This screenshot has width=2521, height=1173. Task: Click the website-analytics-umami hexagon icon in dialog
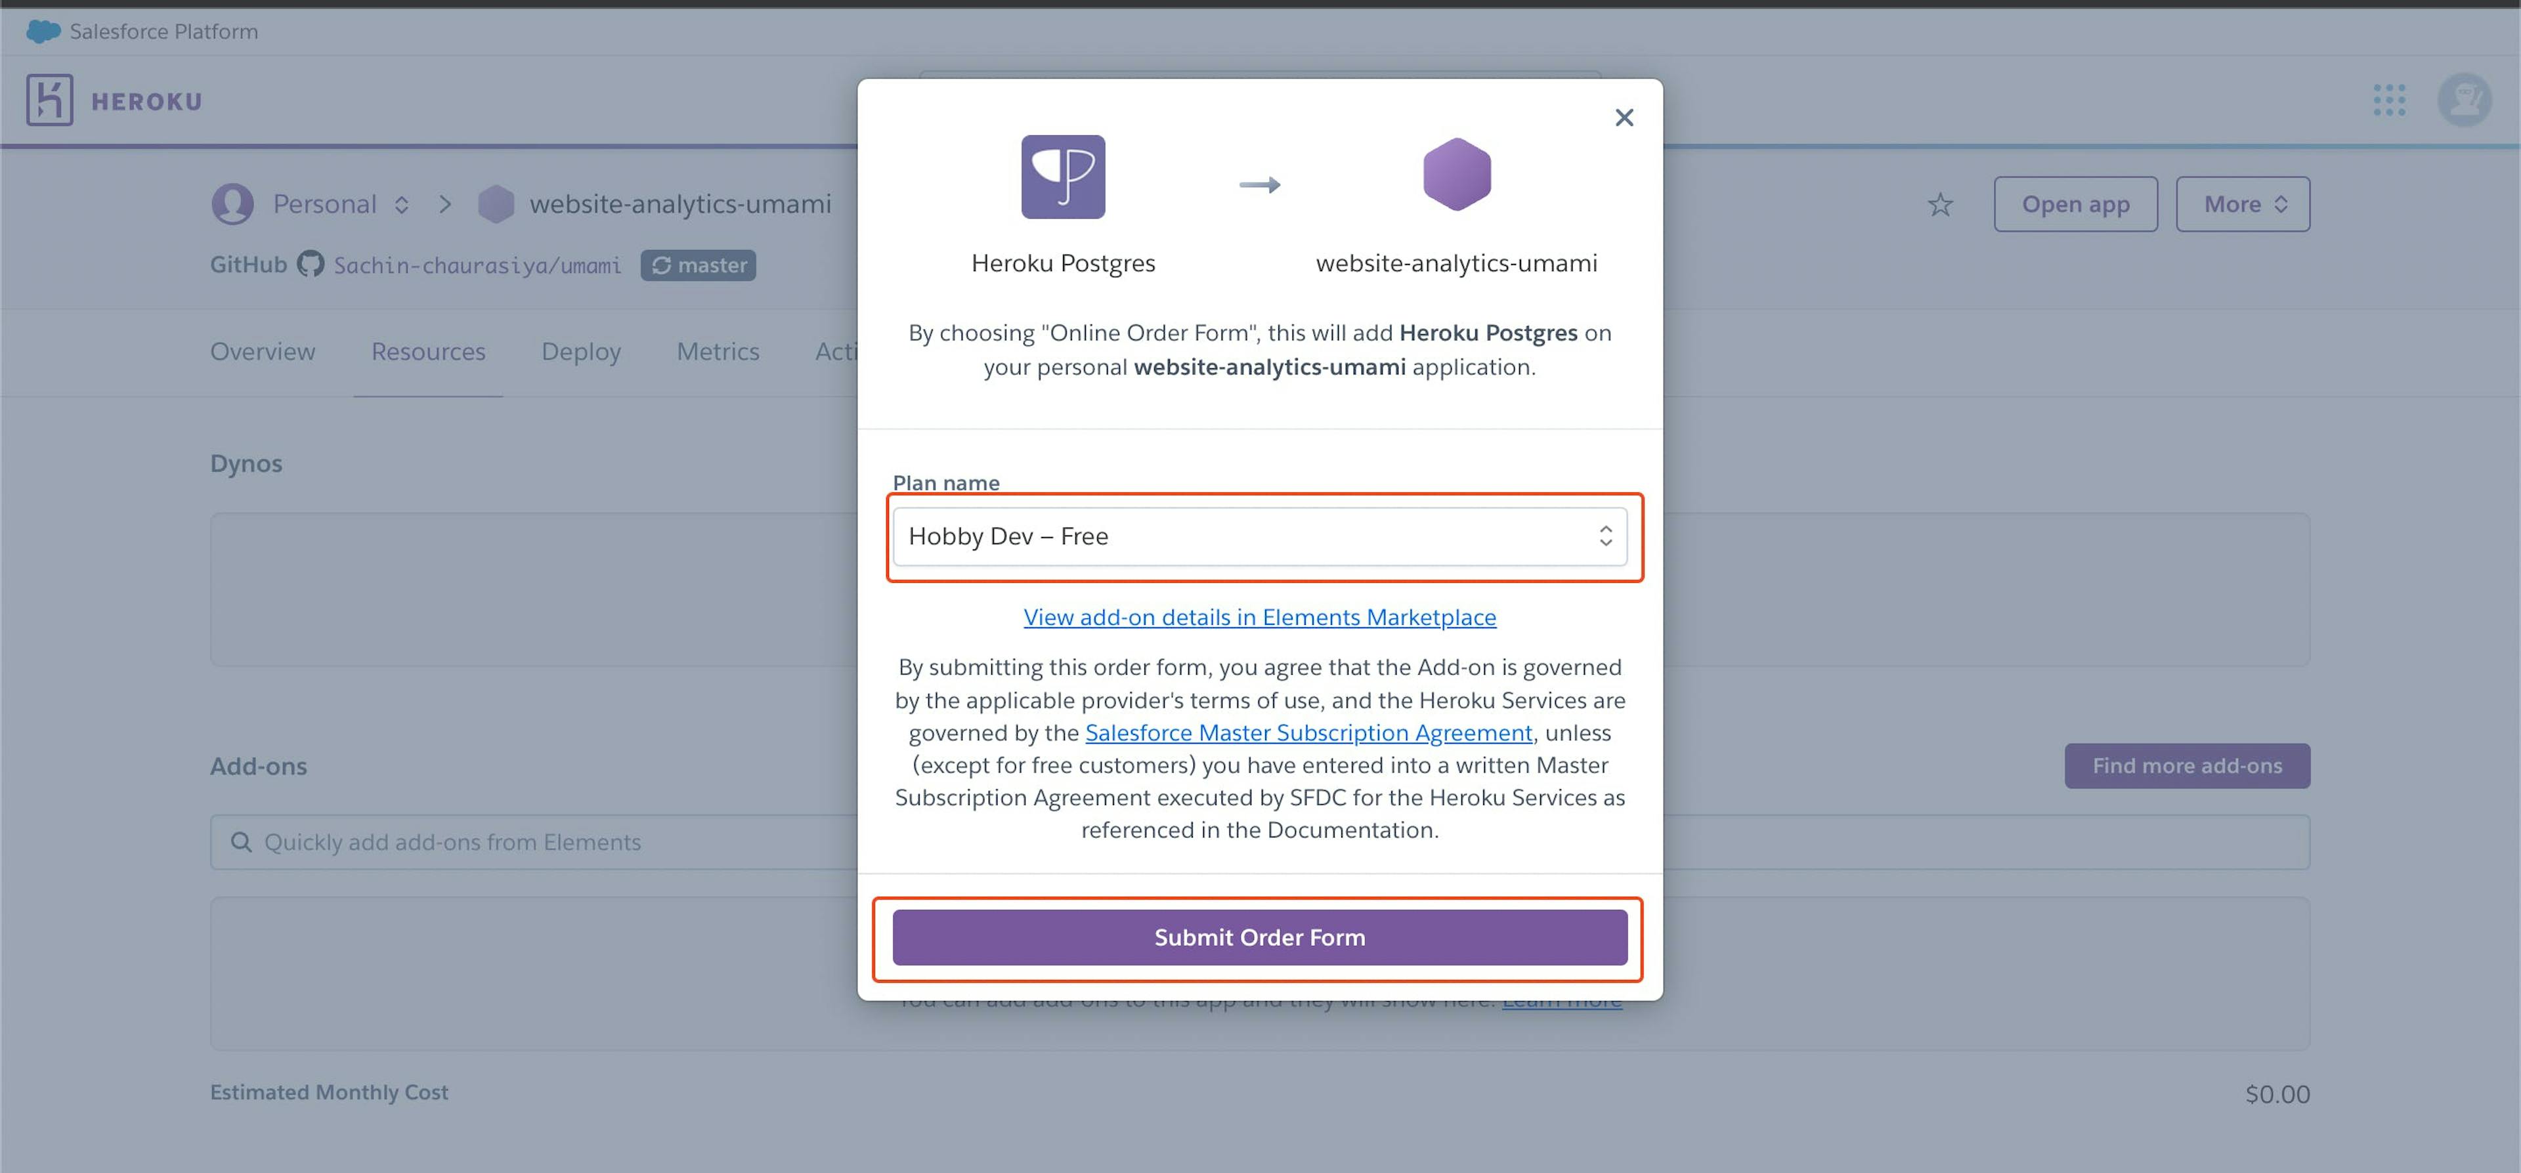(x=1456, y=175)
